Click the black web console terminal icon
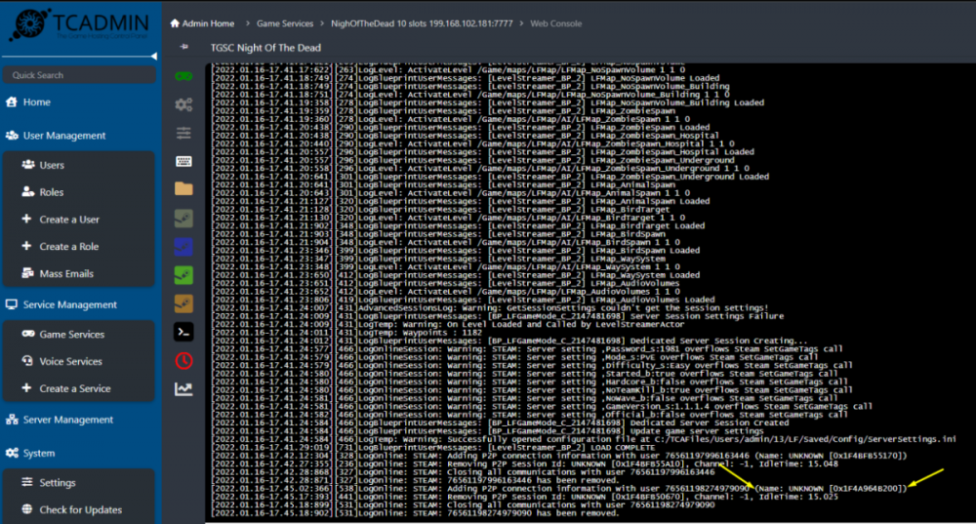976x524 pixels. tap(183, 332)
